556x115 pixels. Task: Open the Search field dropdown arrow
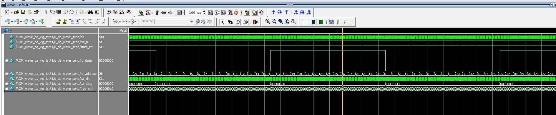click(x=192, y=21)
